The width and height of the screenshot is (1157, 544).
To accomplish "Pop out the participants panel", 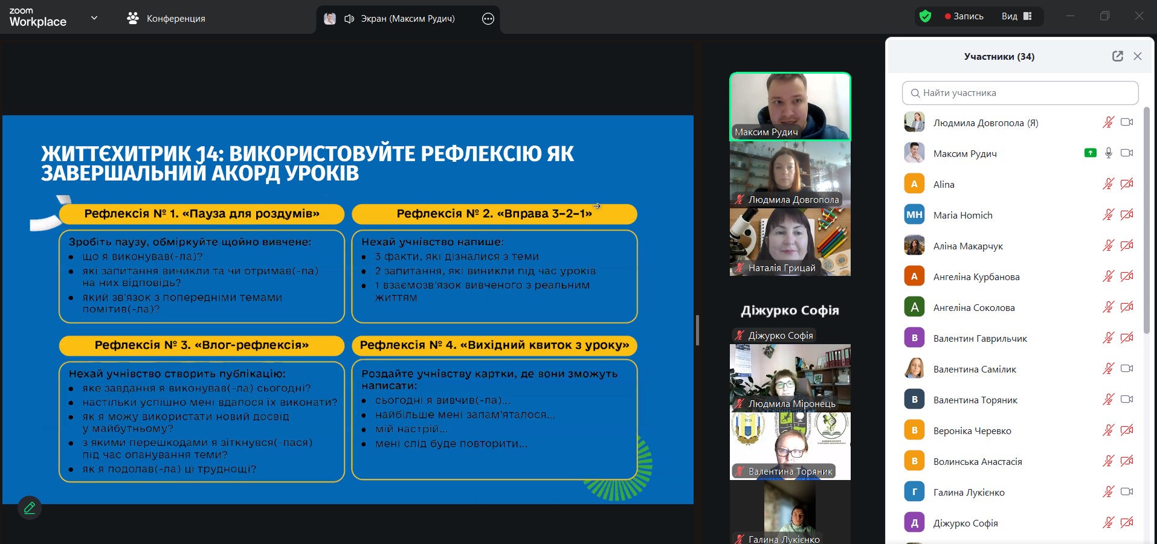I will point(1117,56).
